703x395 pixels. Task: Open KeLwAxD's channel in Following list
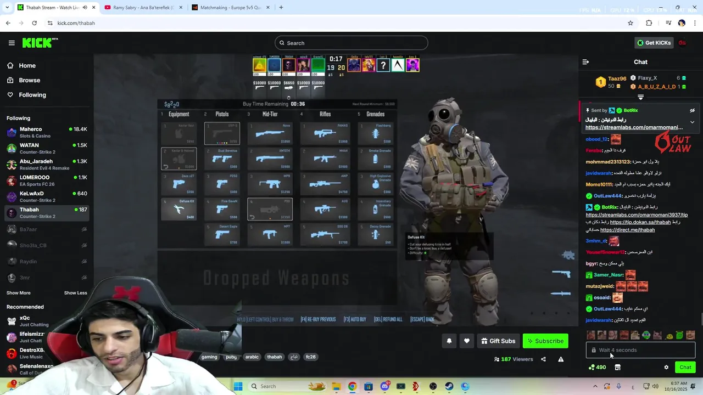[47, 196]
